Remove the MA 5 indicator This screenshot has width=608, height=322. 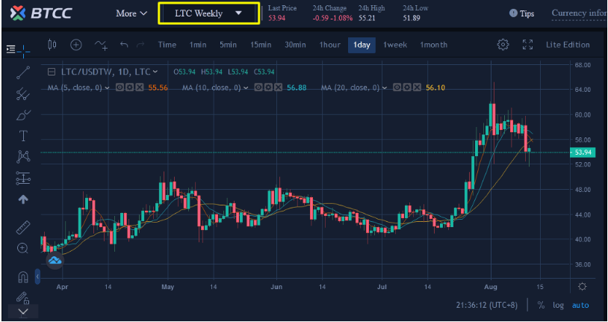pos(140,87)
